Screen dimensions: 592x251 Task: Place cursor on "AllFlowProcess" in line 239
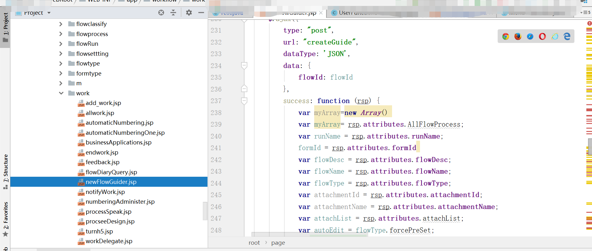point(434,124)
